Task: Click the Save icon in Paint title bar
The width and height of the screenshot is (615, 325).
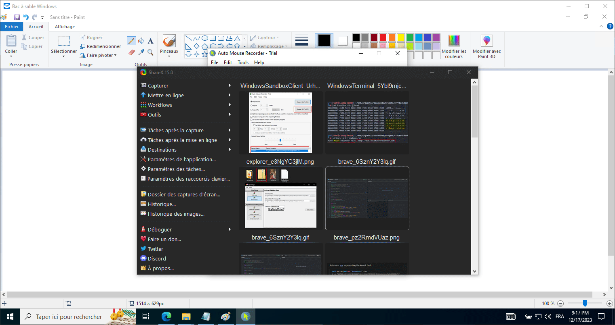Action: coord(17,17)
